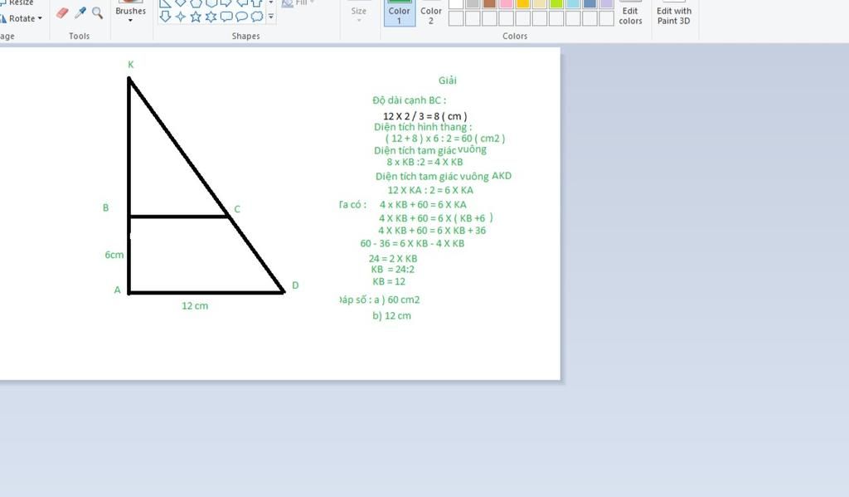The width and height of the screenshot is (849, 497).
Task: Click the vertex label D
Action: point(295,285)
